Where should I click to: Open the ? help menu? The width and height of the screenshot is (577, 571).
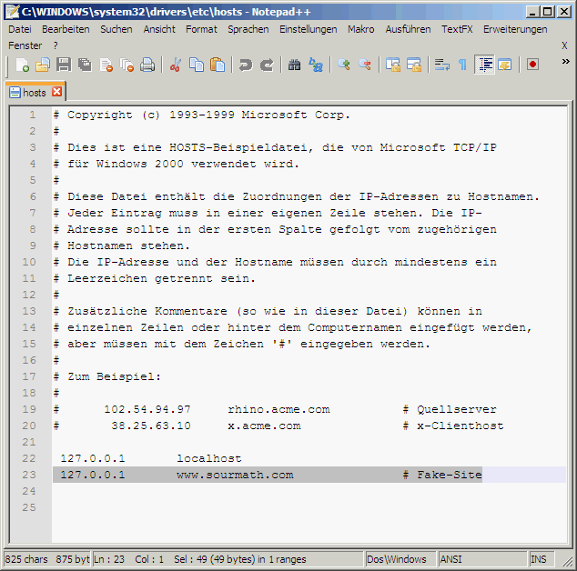(x=56, y=45)
